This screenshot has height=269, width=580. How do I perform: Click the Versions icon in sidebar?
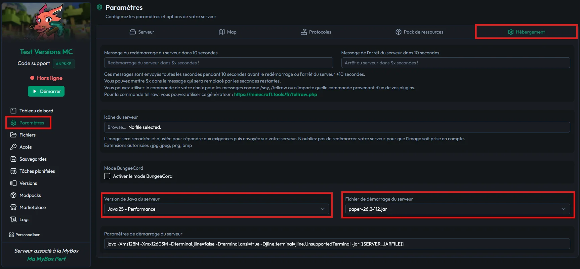click(13, 183)
